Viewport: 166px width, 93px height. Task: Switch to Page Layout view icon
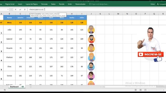pyautogui.click(x=141, y=90)
